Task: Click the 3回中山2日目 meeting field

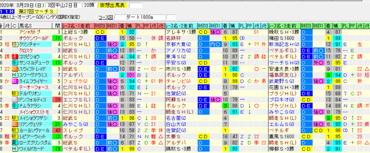Action: (x=63, y=5)
